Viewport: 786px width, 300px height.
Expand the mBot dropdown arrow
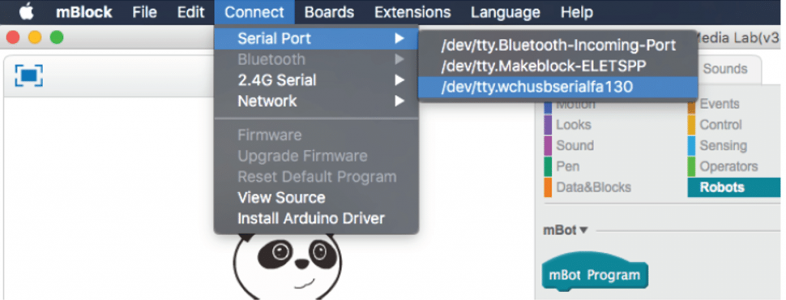click(x=583, y=231)
